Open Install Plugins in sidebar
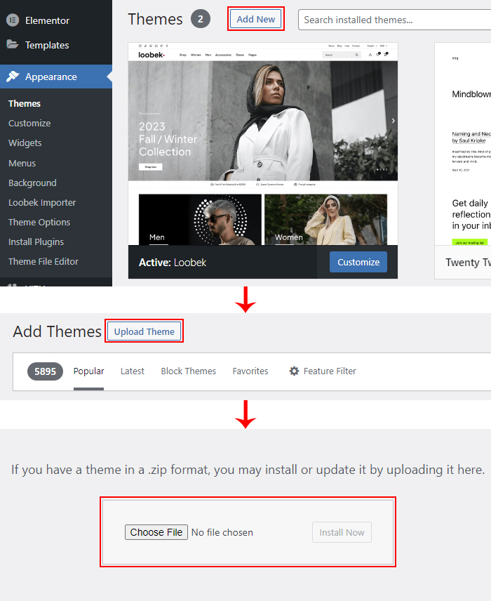The height and width of the screenshot is (601, 491). [x=36, y=242]
